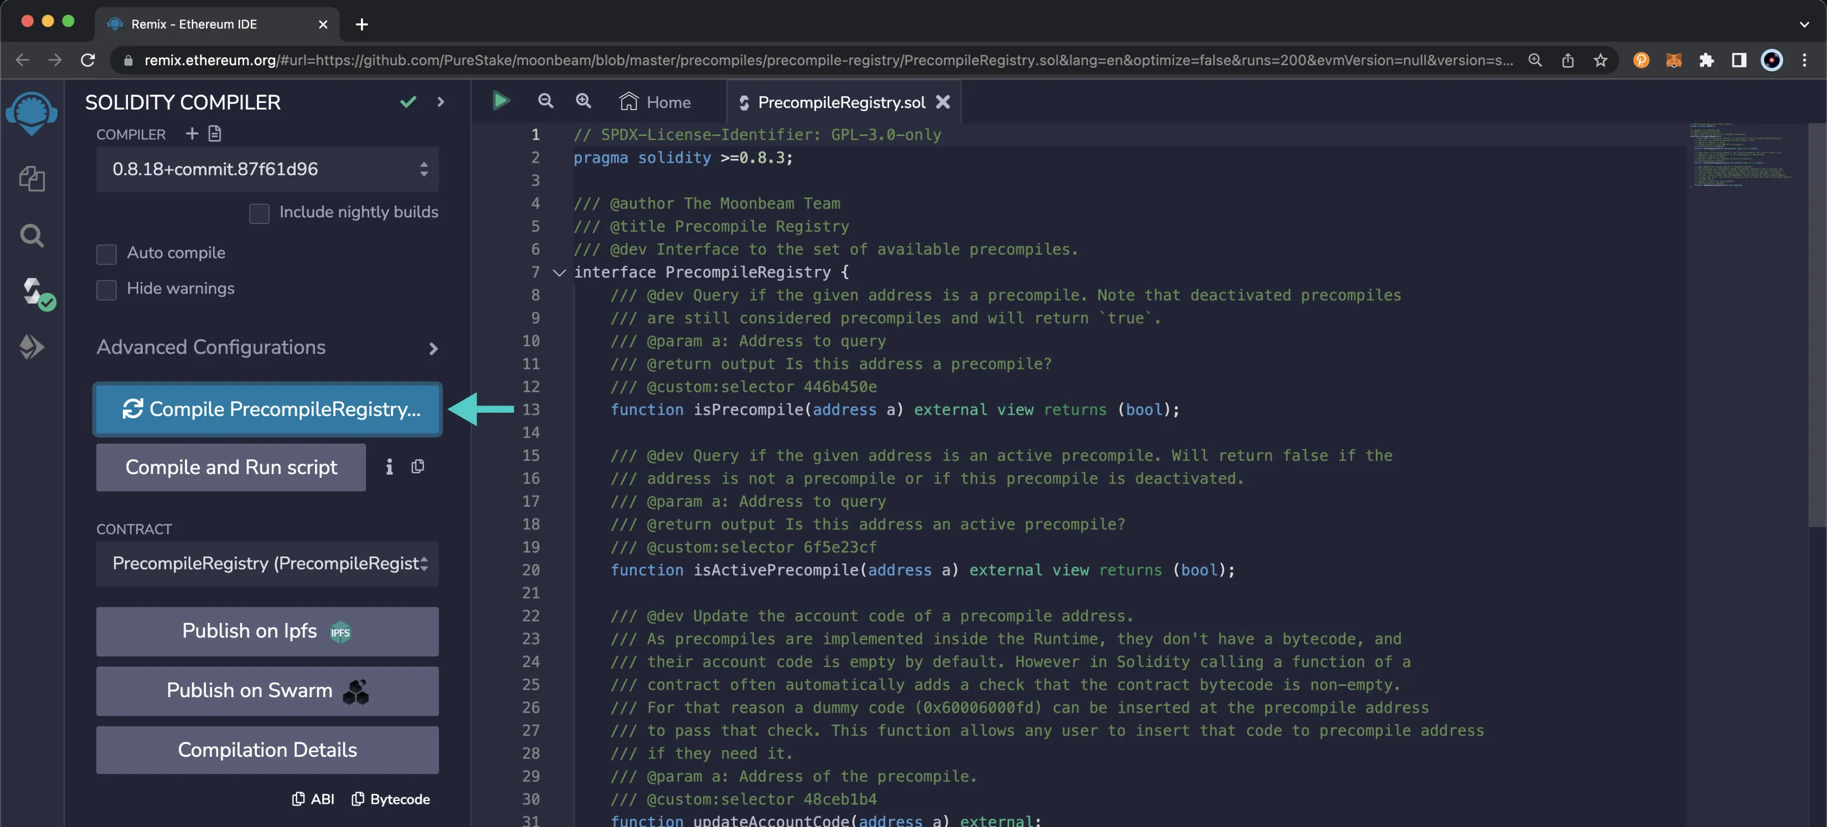
Task: Collapse the interface PrecompileRegistry code fold
Action: [559, 272]
